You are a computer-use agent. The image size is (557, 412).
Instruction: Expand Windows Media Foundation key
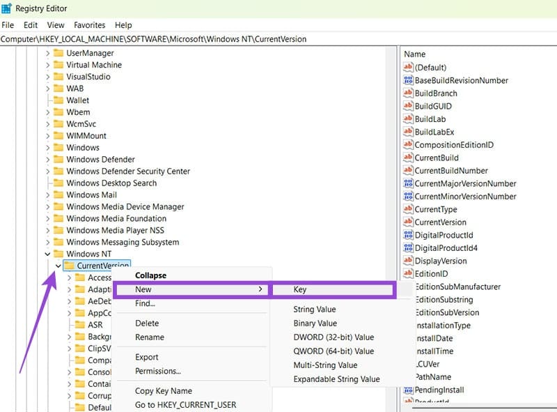(47, 218)
